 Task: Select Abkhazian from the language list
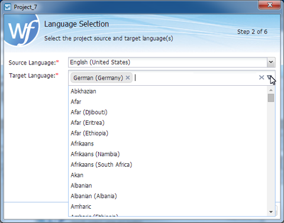tap(167, 91)
